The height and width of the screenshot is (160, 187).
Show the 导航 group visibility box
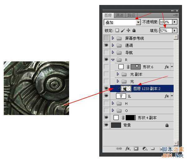(x=106, y=52)
